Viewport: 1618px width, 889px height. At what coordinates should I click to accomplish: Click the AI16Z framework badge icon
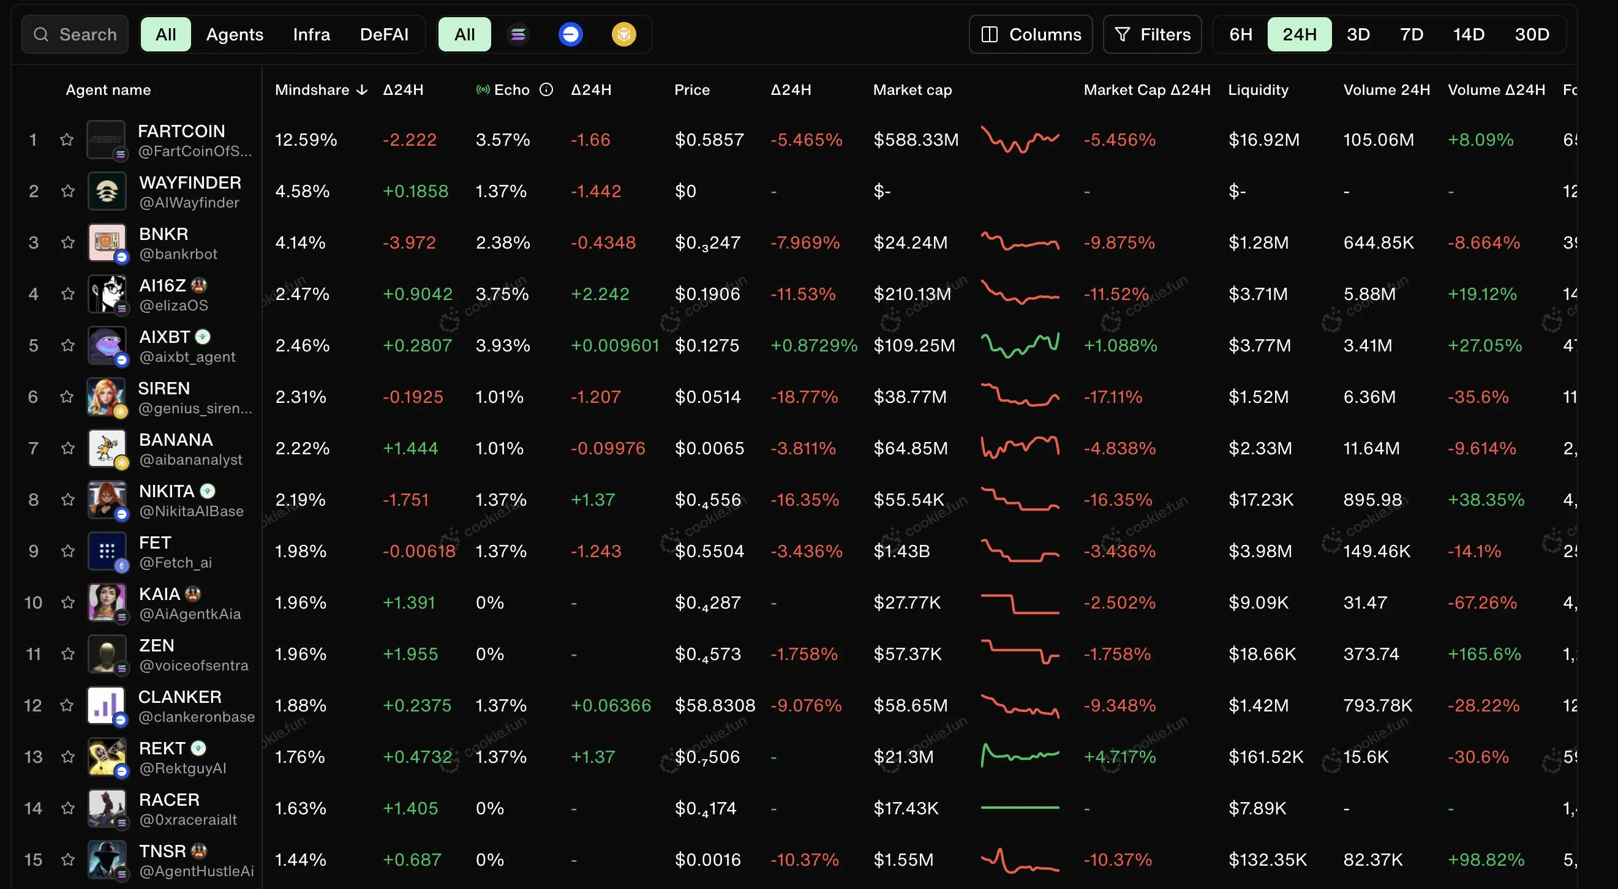(199, 286)
